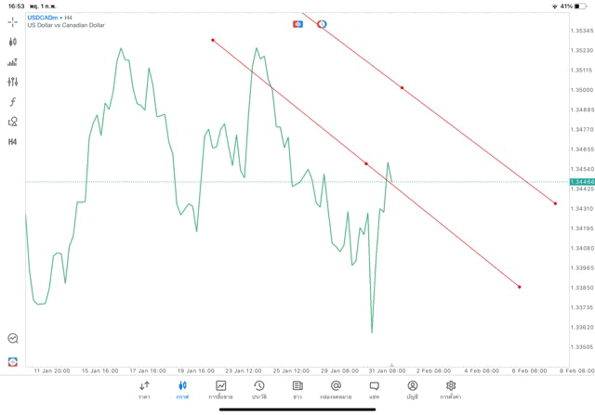The width and height of the screenshot is (595, 415).
Task: Tap the red-blue app icon at bottom left
Action: pos(12,360)
